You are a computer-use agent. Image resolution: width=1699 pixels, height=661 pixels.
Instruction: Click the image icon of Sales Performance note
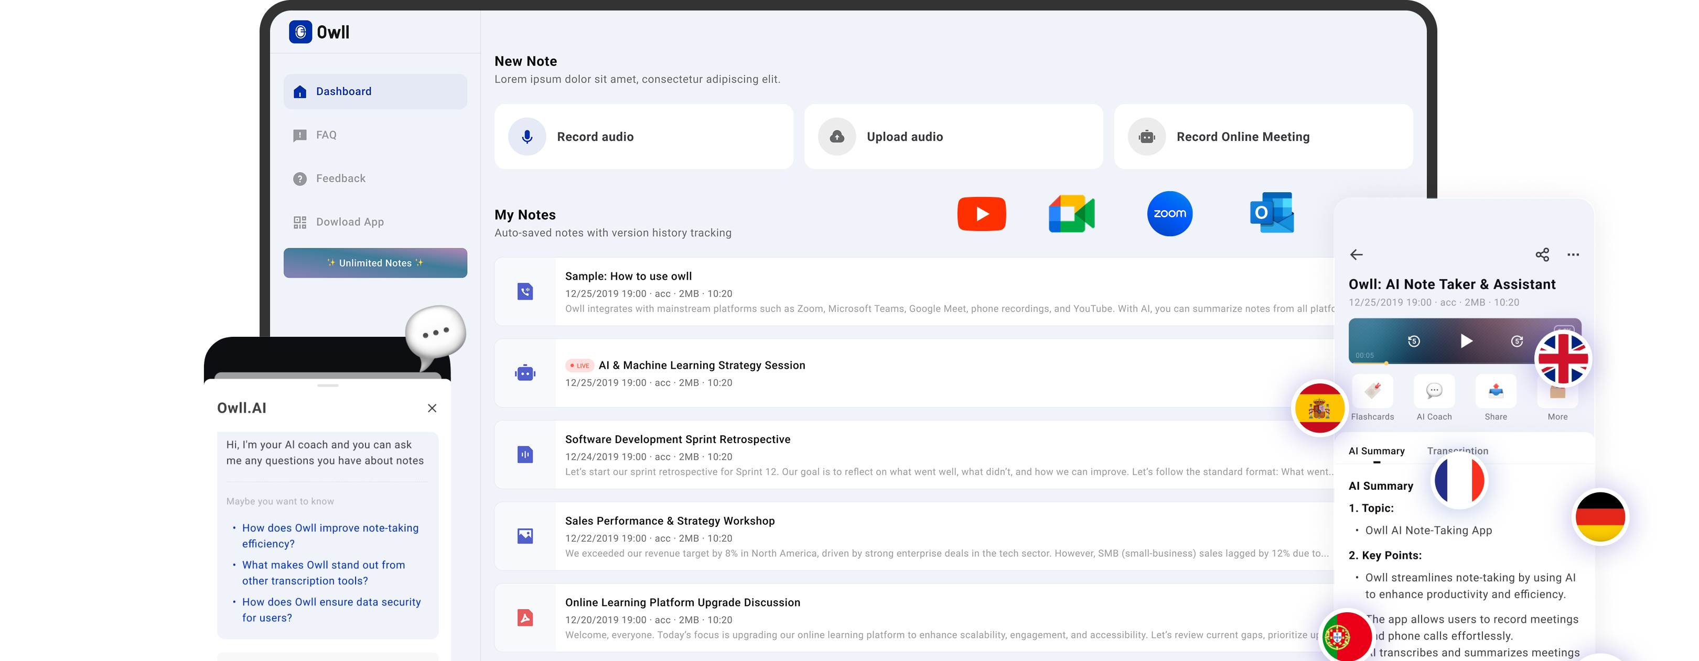tap(525, 536)
